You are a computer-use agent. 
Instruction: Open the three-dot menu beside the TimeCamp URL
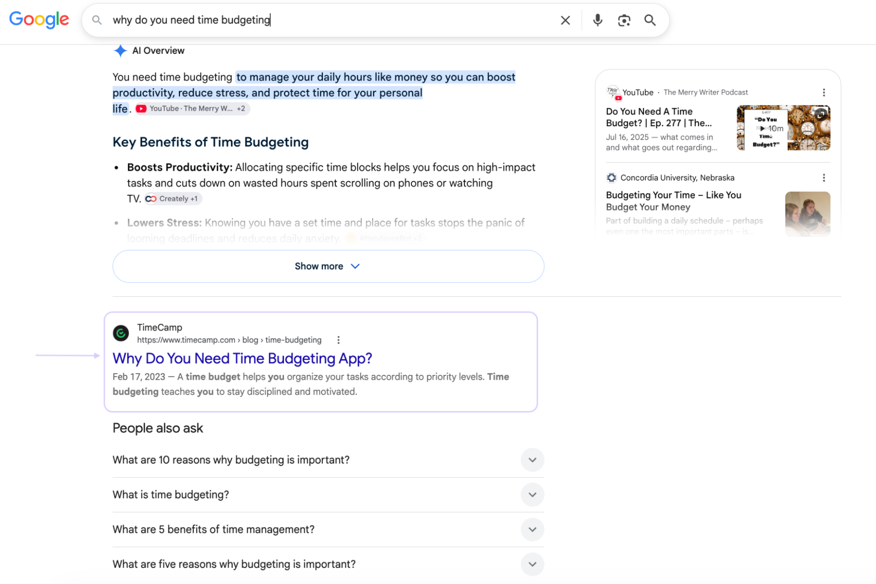point(338,340)
